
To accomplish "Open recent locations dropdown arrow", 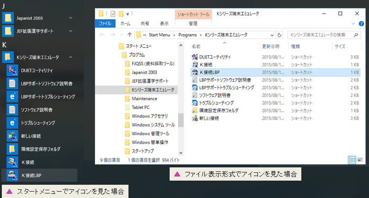I will 122,35.
